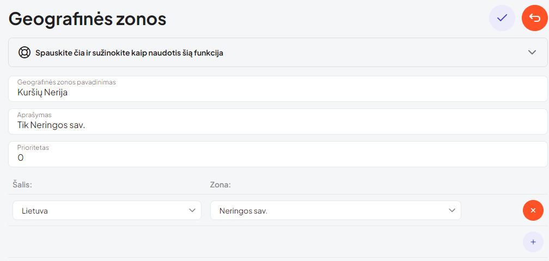Click the orange back arrow button
This screenshot has width=549, height=261.
(x=534, y=18)
